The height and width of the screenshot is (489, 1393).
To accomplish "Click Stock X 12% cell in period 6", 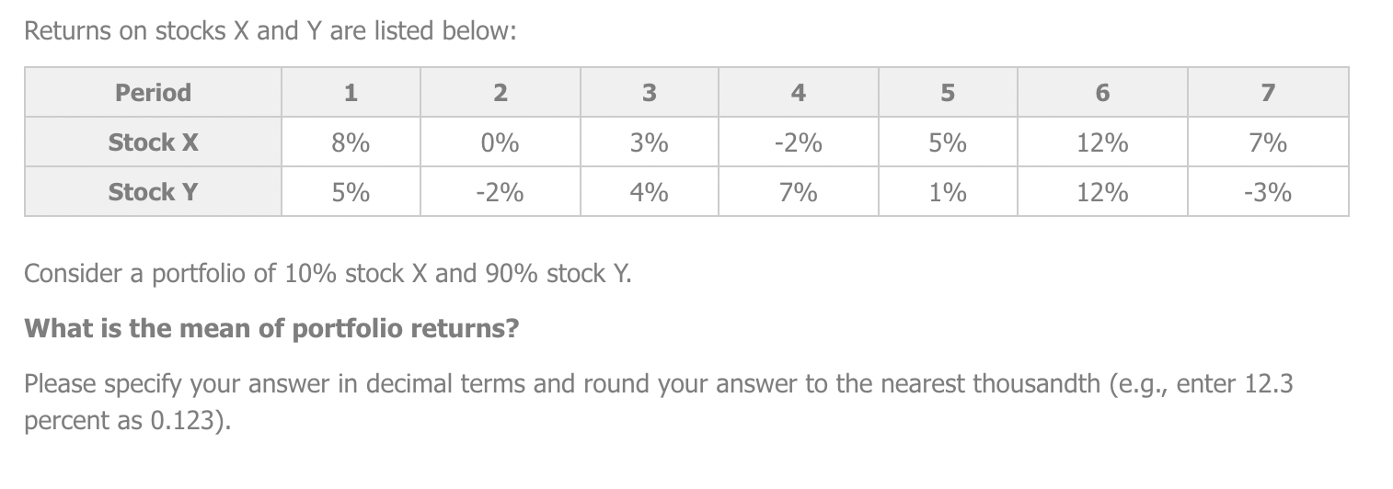I will pyautogui.click(x=1102, y=142).
